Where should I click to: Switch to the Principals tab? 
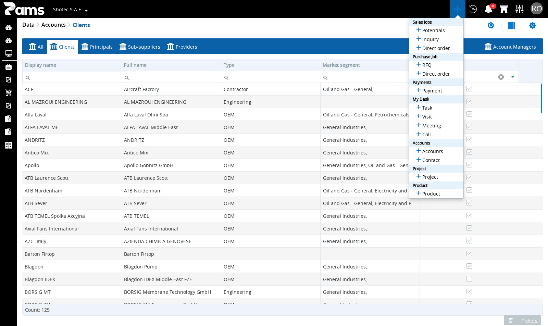point(97,47)
